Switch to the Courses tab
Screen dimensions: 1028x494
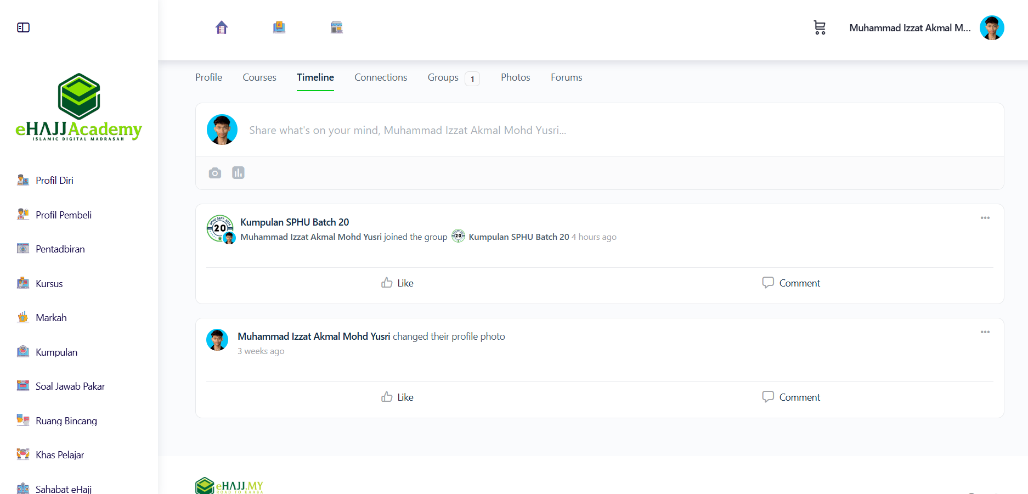pyautogui.click(x=259, y=77)
